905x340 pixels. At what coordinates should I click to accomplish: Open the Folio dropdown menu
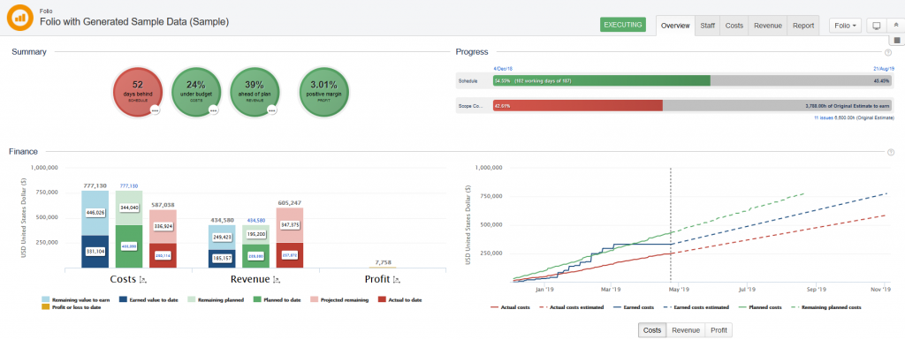pyautogui.click(x=846, y=26)
